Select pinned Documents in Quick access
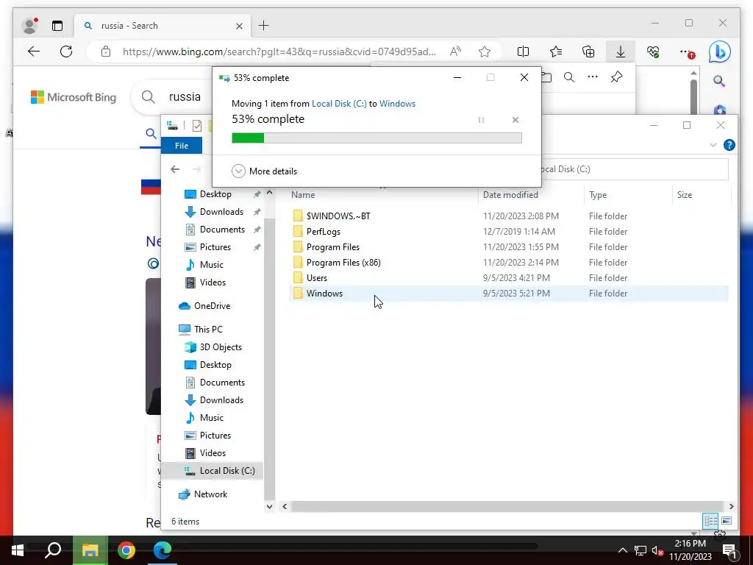The width and height of the screenshot is (753, 565). click(x=222, y=230)
